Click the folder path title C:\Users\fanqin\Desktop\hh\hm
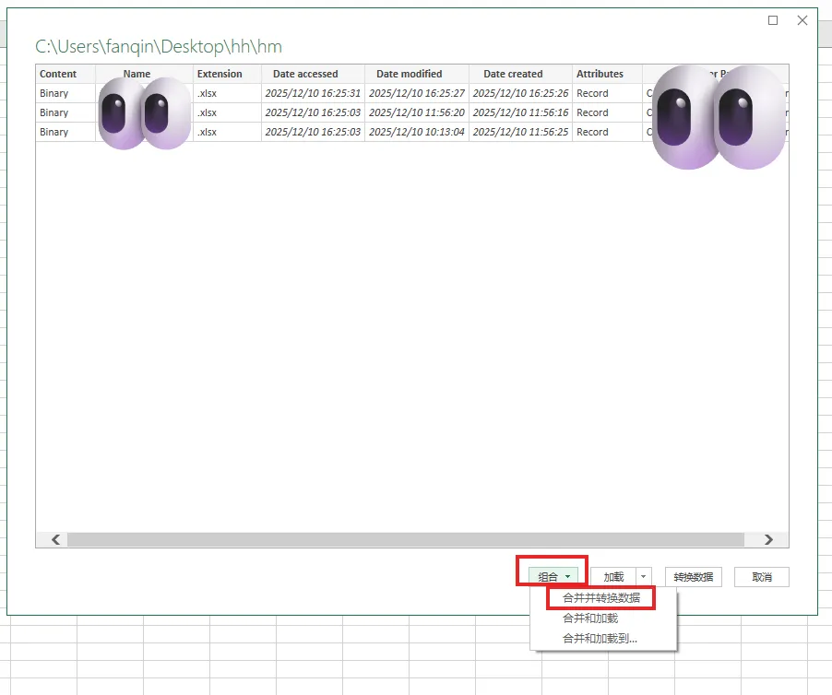Image resolution: width=832 pixels, height=695 pixels. [159, 47]
